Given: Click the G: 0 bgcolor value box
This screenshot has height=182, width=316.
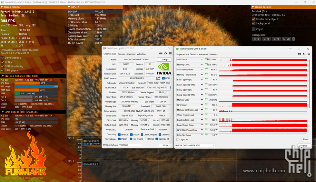Looking at the screenshot, I should click(266, 39).
